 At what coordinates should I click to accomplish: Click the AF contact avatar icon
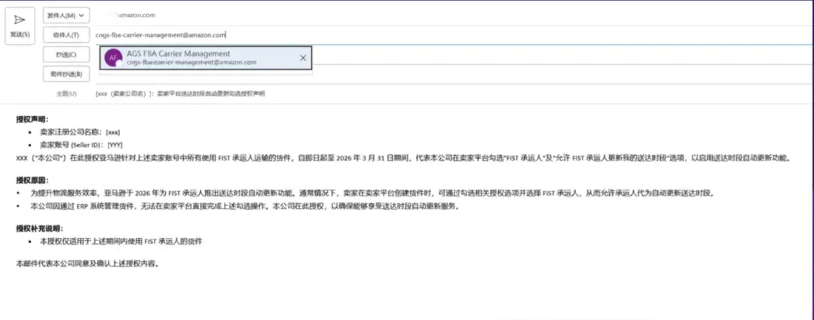pos(113,57)
